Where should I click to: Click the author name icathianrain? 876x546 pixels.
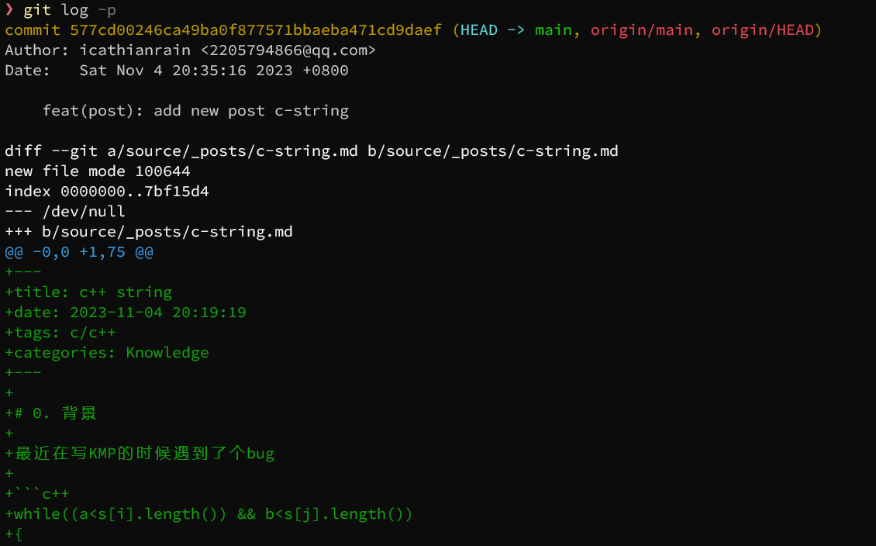click(x=135, y=50)
